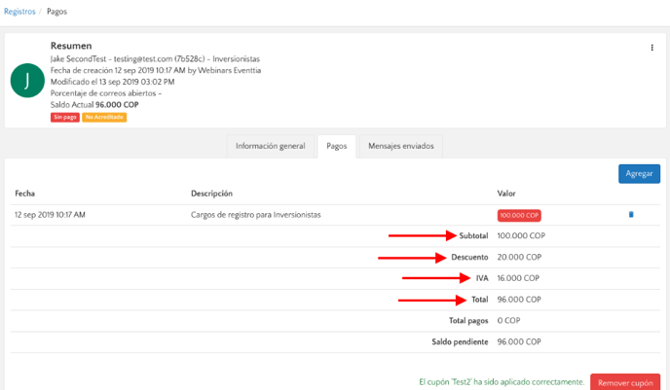Select the Pagos tab

tap(337, 147)
